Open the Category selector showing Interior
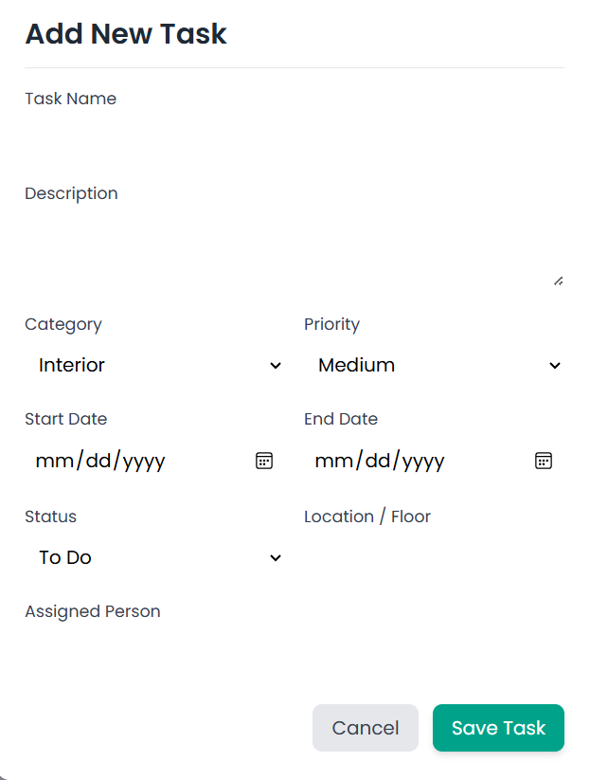The width and height of the screenshot is (590, 780). tap(152, 365)
